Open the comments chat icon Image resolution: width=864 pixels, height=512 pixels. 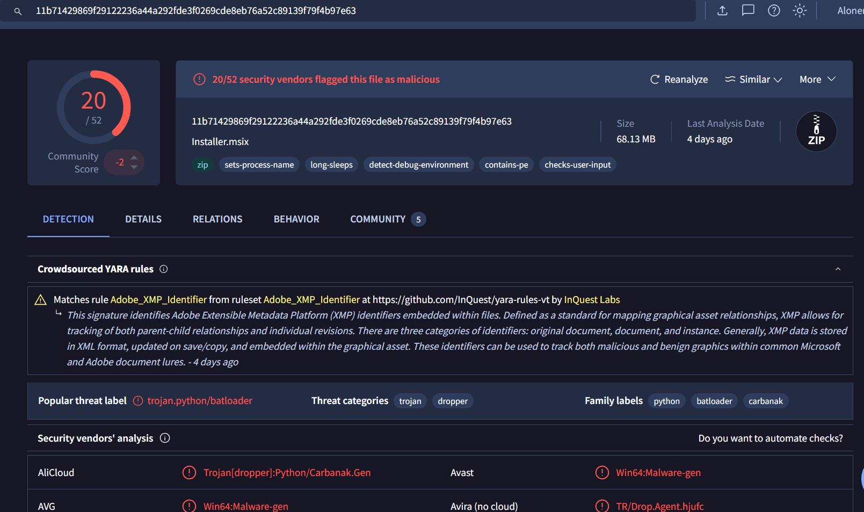[748, 11]
